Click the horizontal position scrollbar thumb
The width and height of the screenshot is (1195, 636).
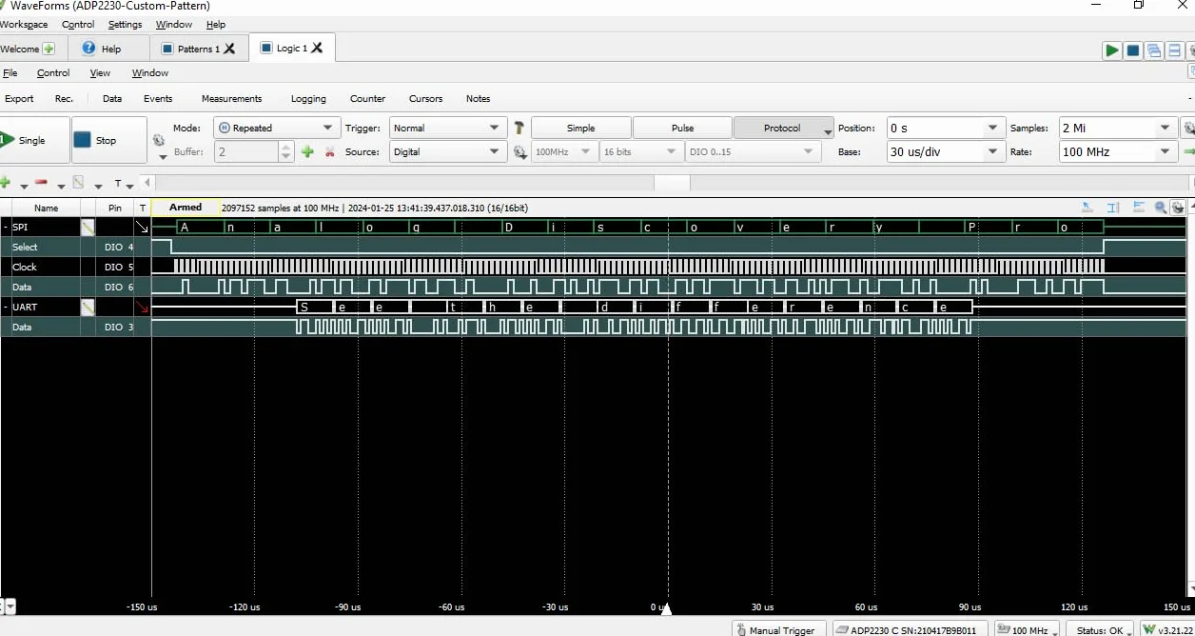pos(672,183)
